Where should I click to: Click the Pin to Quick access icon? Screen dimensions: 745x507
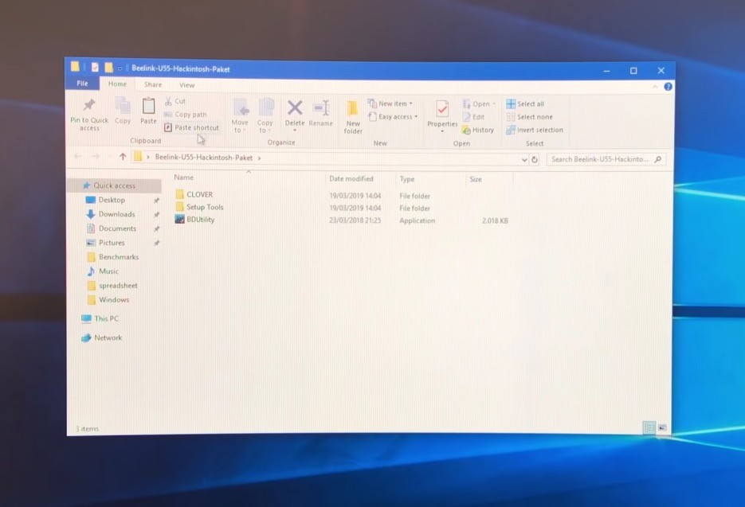pos(89,105)
